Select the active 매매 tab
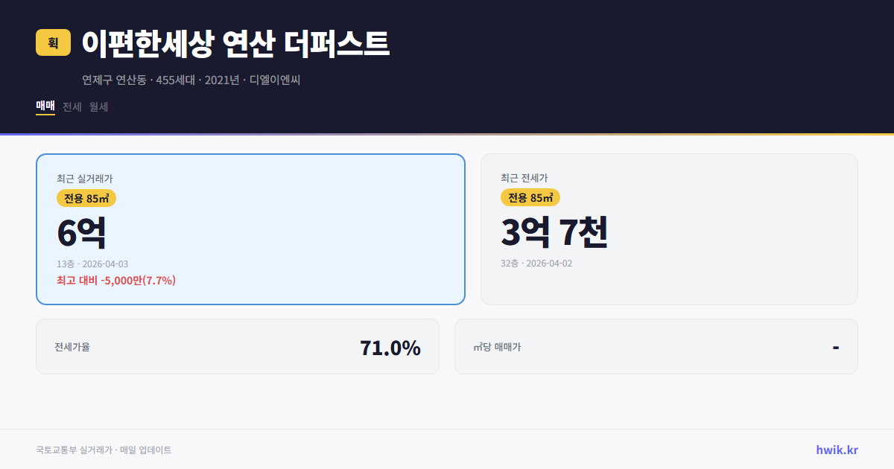This screenshot has width=894, height=469. 44,106
